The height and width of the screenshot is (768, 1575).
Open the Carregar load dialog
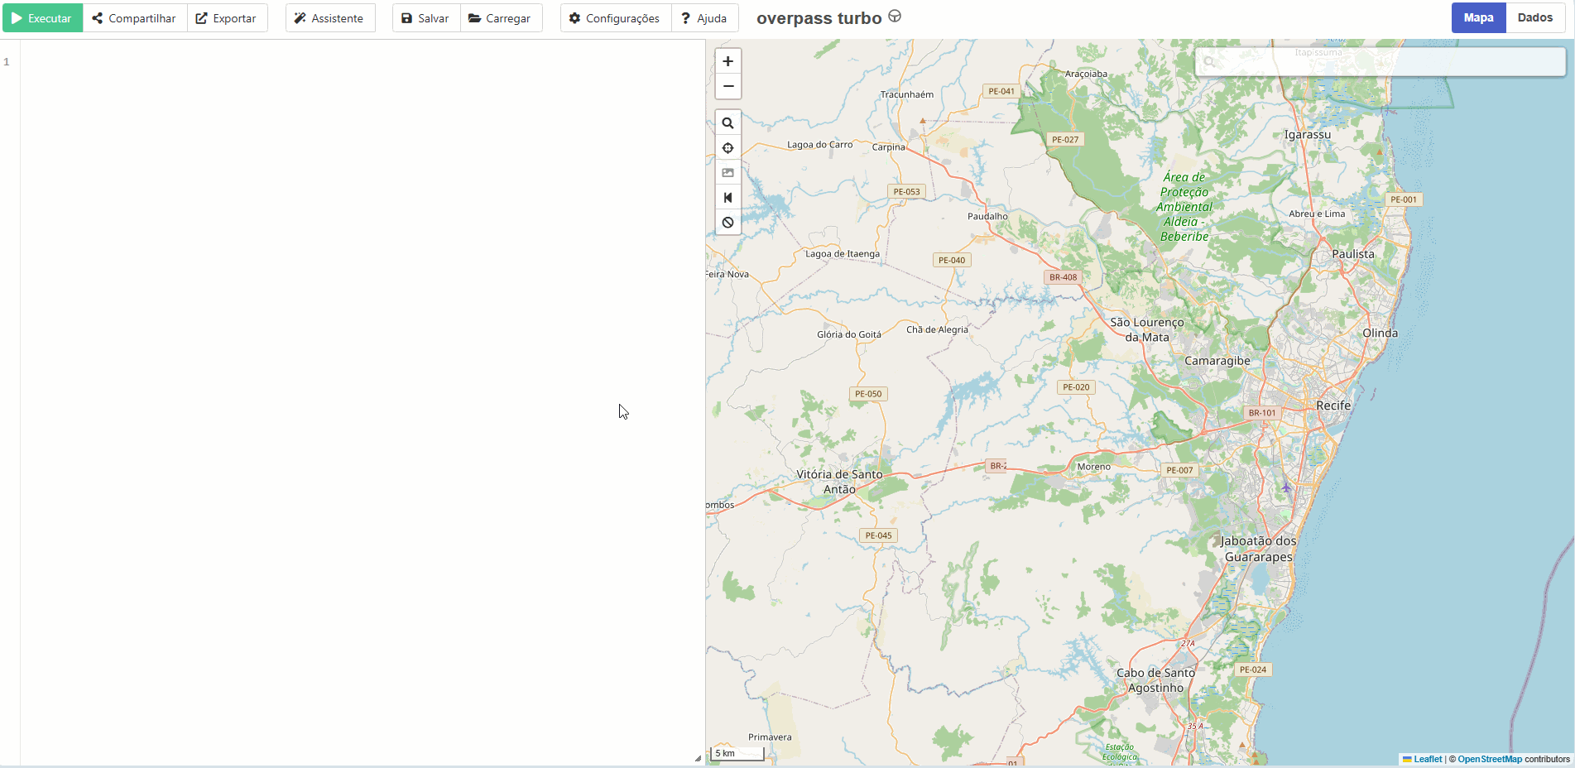tap(500, 18)
